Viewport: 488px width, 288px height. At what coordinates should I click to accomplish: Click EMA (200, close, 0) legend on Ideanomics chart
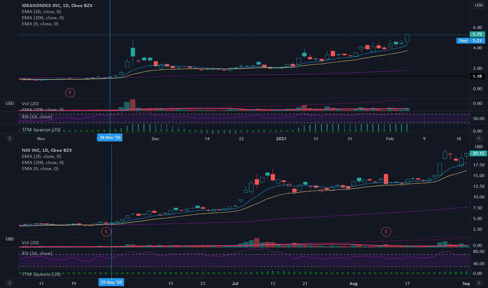tap(42, 18)
